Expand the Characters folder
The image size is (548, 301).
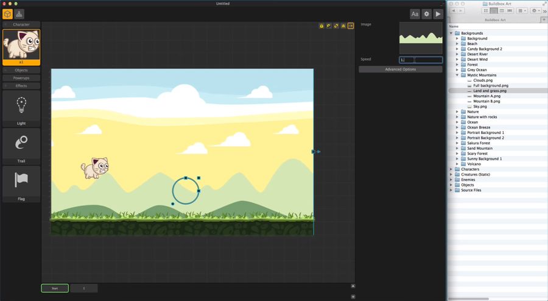451,169
